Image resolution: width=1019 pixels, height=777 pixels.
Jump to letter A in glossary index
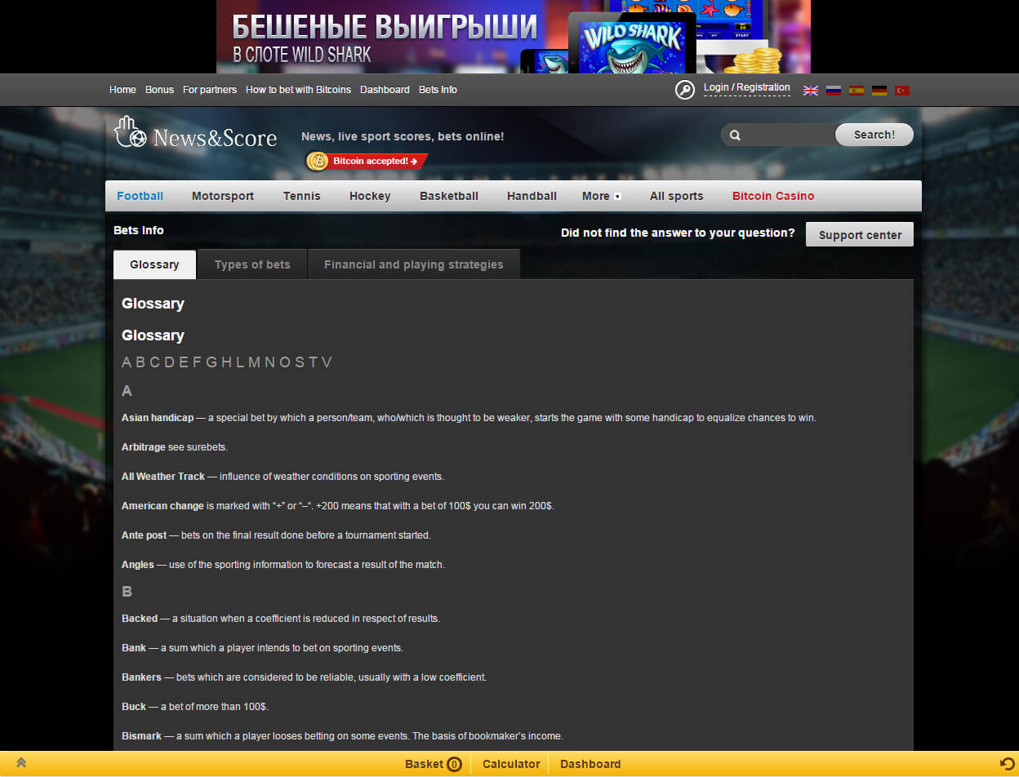(x=127, y=362)
